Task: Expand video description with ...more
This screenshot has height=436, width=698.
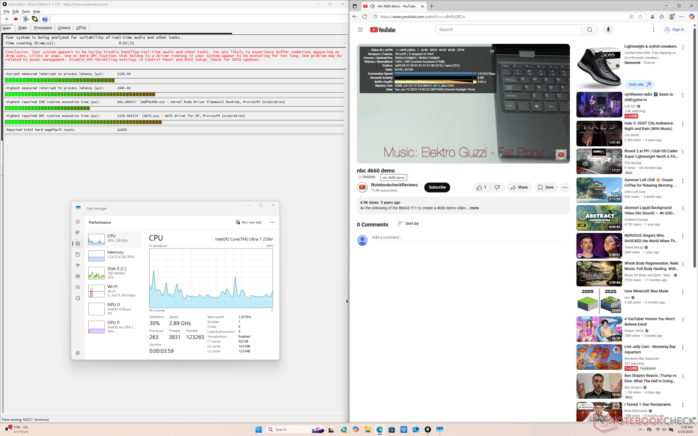Action: click(x=473, y=208)
